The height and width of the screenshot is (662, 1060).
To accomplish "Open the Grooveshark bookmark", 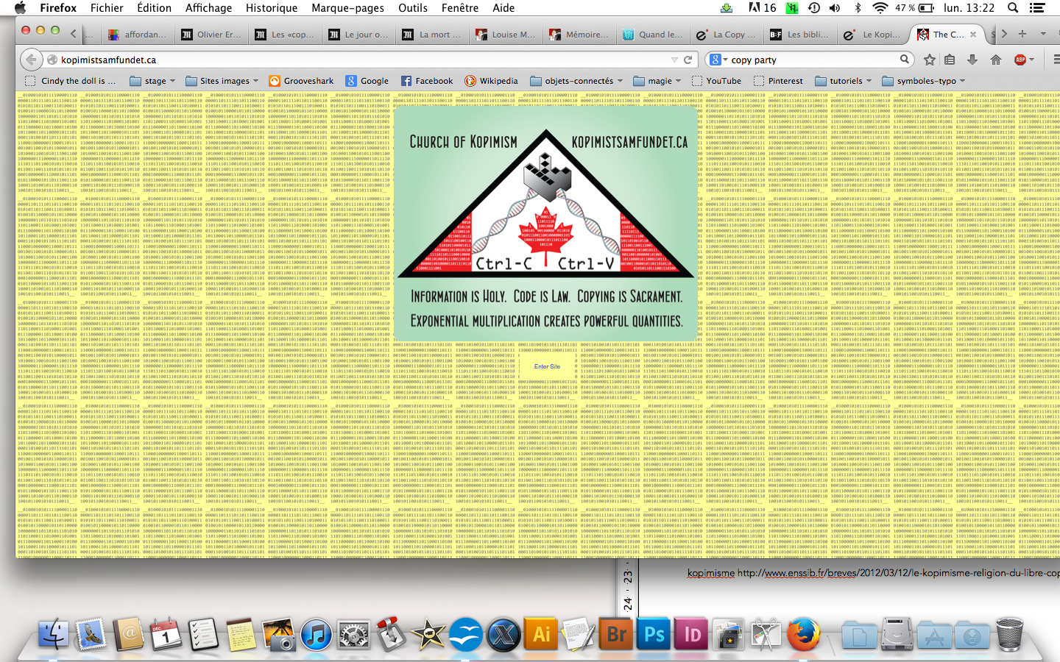I will pos(301,81).
